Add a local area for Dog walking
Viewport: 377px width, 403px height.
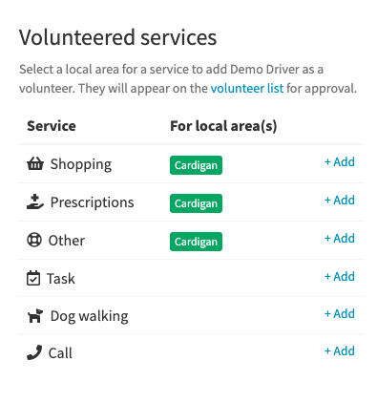(340, 313)
